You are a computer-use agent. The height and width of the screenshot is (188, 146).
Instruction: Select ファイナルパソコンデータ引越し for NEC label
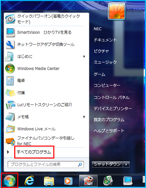[x=46, y=141]
